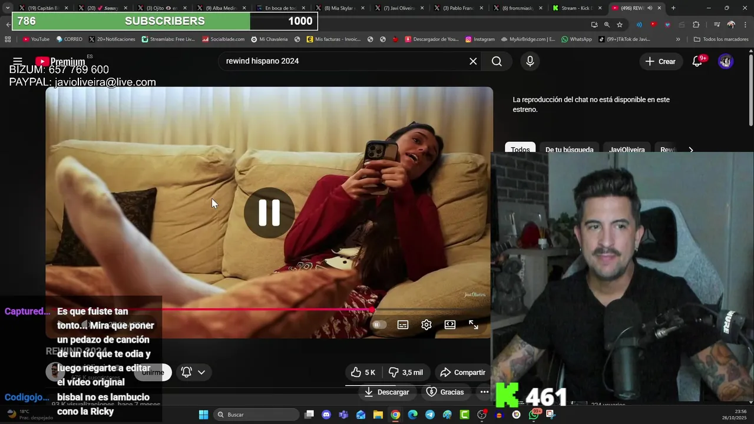Image resolution: width=754 pixels, height=424 pixels.
Task: Open browser zoom magnifier icon
Action: tap(607, 25)
